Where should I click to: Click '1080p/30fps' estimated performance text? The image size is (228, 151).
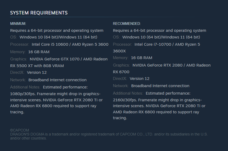(x=23, y=94)
